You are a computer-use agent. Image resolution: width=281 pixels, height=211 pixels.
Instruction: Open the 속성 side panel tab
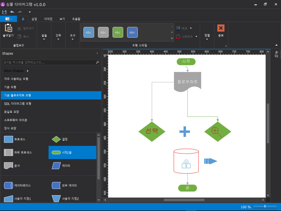point(277,54)
